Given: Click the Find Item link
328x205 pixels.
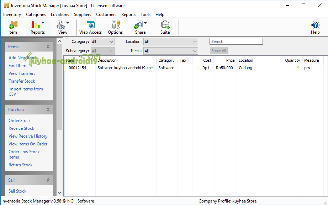Looking at the screenshot, I should (x=17, y=66).
